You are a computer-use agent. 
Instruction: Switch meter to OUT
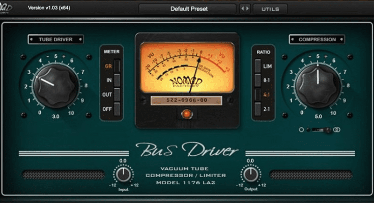point(117,94)
